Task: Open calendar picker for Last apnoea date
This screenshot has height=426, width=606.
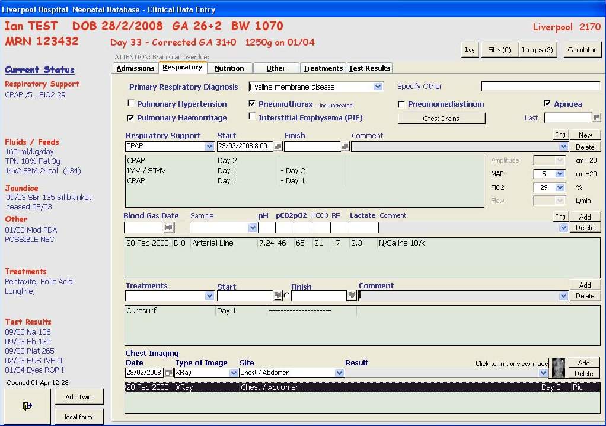Action: point(597,118)
